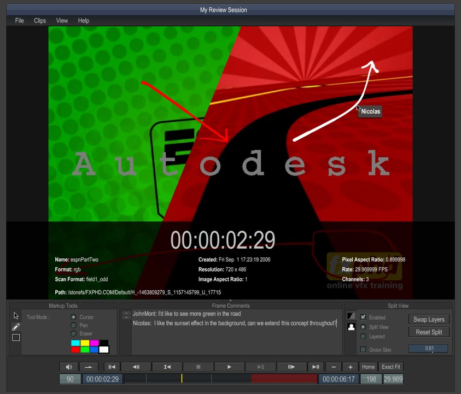Screen dimensions: 461x394
Task: Choose the Split View radio option
Action: [x=363, y=327]
